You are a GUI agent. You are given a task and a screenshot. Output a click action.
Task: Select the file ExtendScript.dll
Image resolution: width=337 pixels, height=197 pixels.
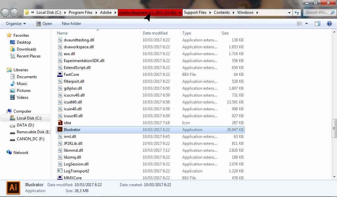77,68
